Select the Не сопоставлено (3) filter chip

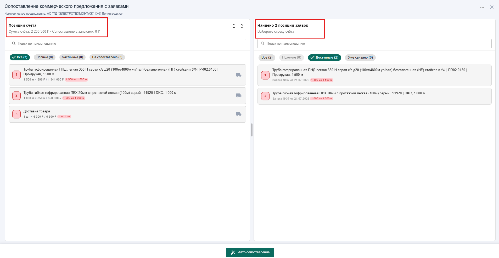107,57
